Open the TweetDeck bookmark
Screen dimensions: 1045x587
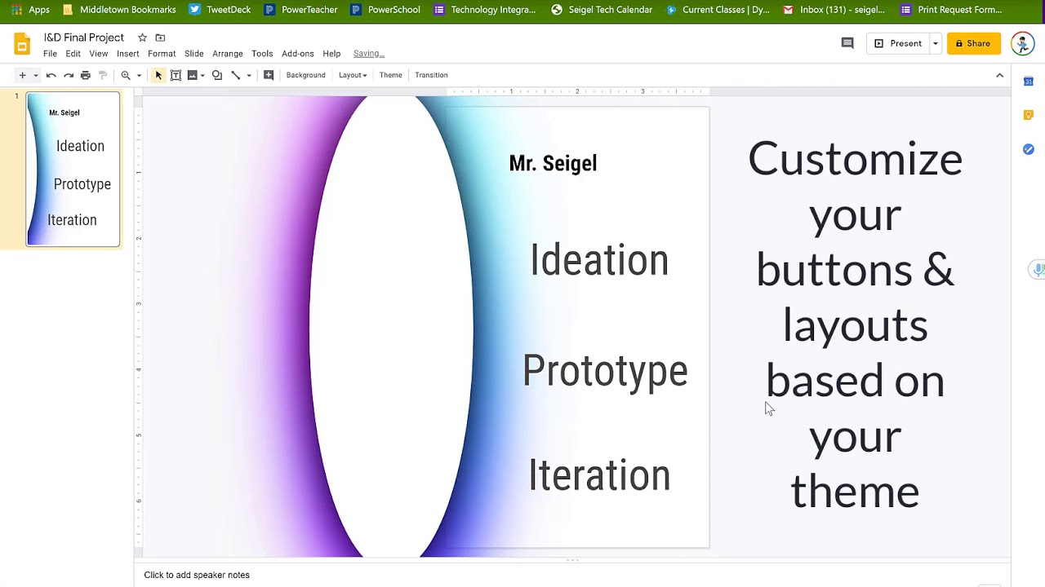coord(220,10)
